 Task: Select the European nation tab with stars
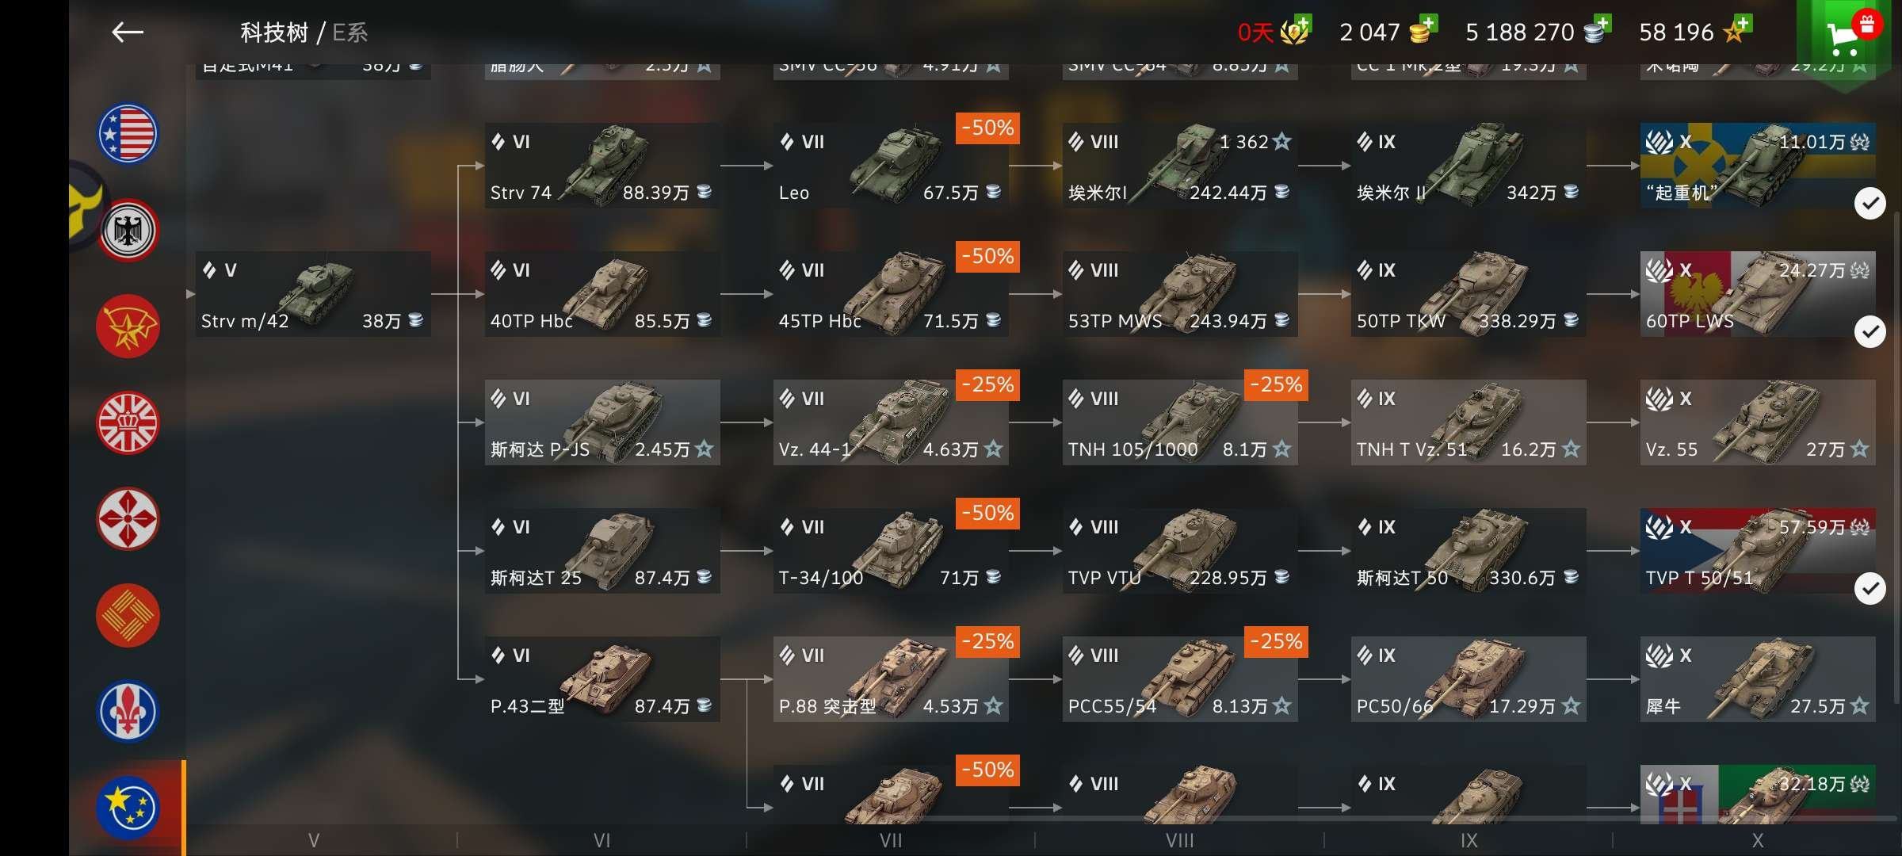click(128, 808)
